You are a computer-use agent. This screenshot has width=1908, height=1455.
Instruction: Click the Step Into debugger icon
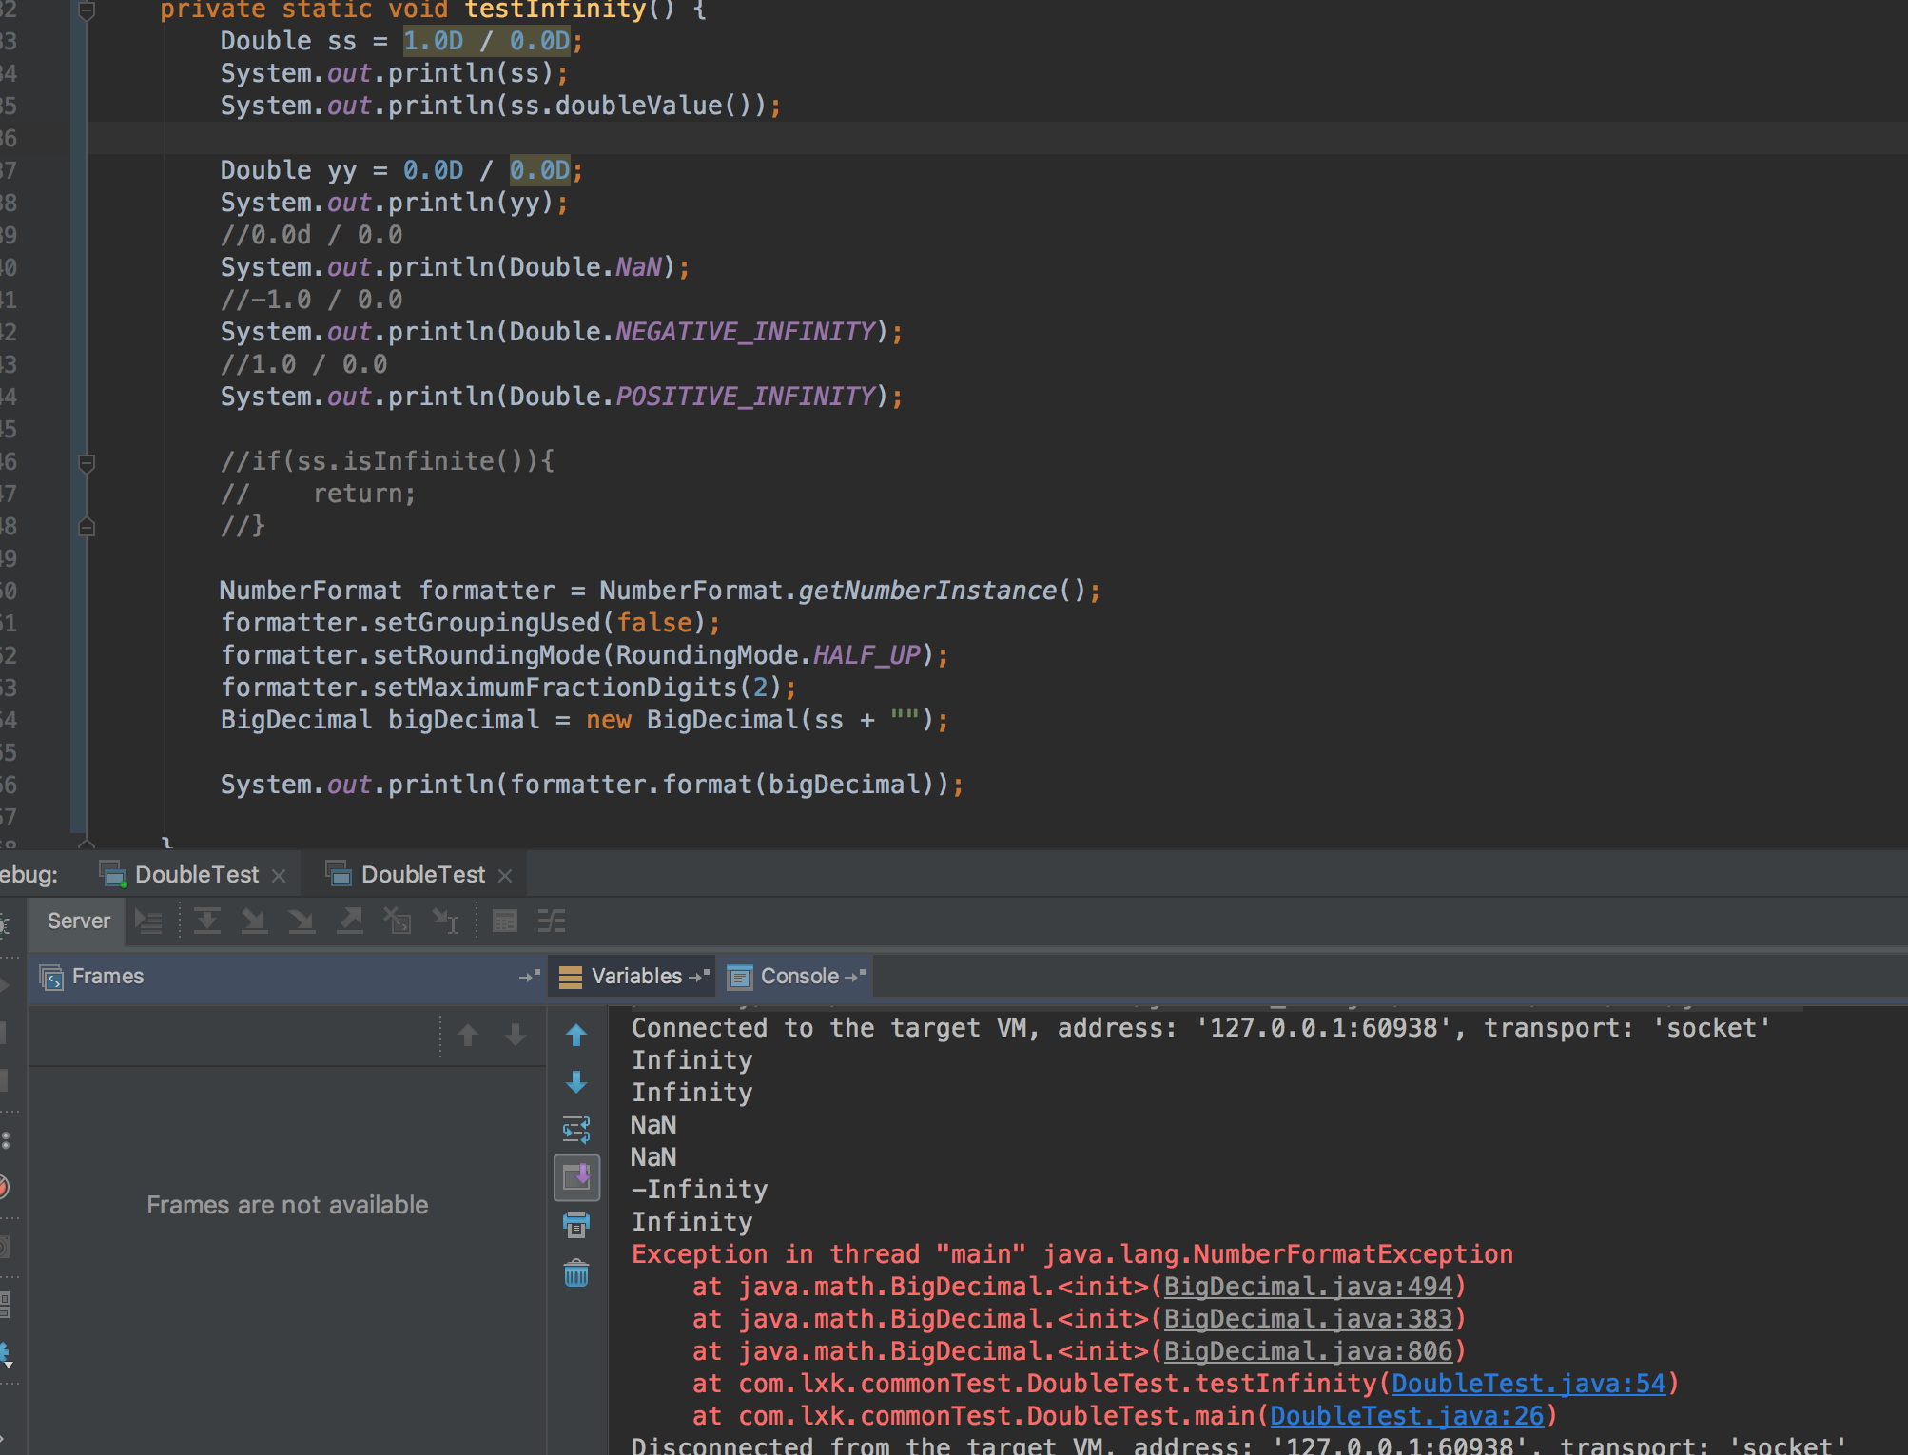pyautogui.click(x=254, y=921)
